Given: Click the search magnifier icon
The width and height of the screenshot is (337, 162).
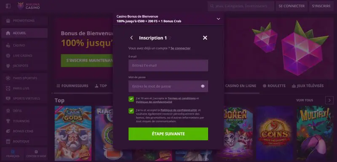Looking at the screenshot, I should 212,6.
